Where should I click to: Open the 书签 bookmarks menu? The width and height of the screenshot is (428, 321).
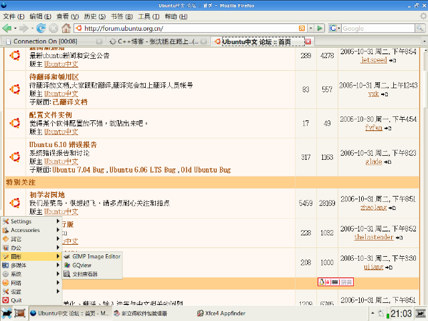[117, 16]
